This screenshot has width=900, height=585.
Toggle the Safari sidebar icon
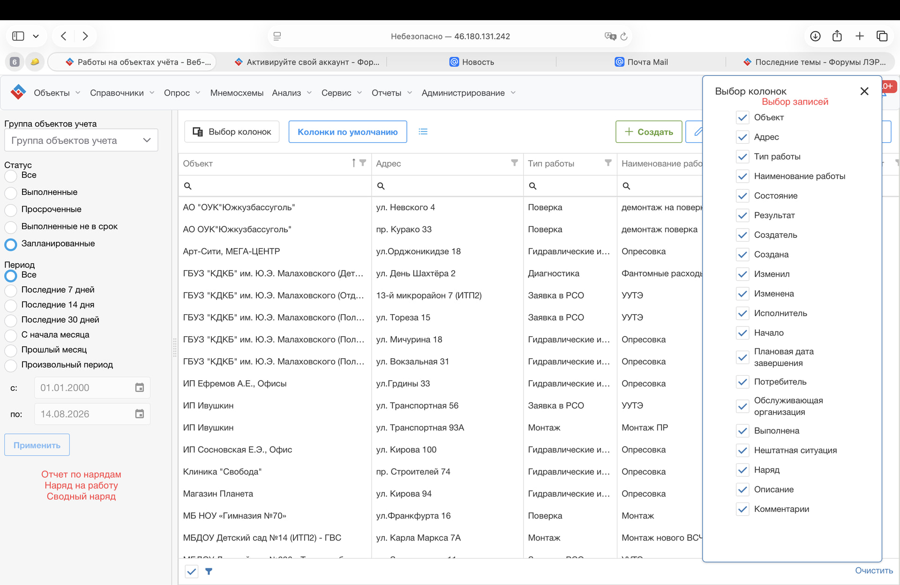pyautogui.click(x=18, y=36)
